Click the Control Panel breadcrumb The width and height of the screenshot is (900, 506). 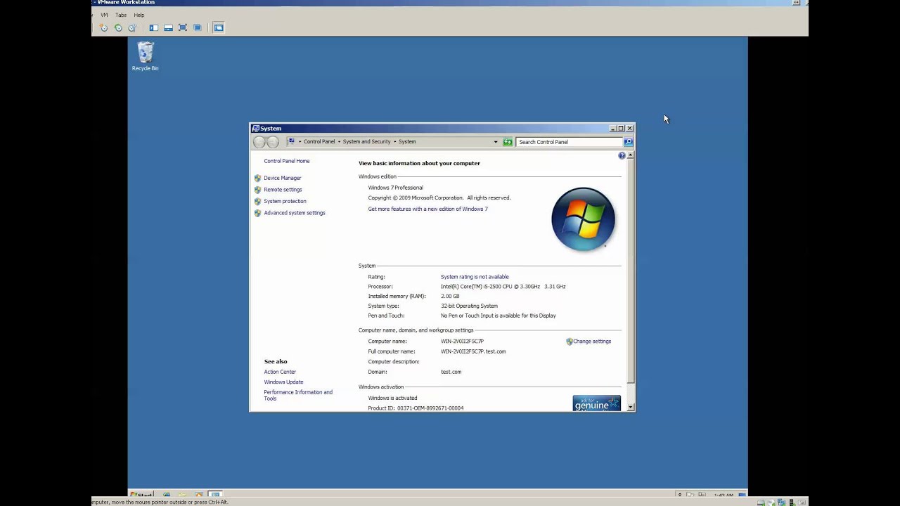coord(319,142)
